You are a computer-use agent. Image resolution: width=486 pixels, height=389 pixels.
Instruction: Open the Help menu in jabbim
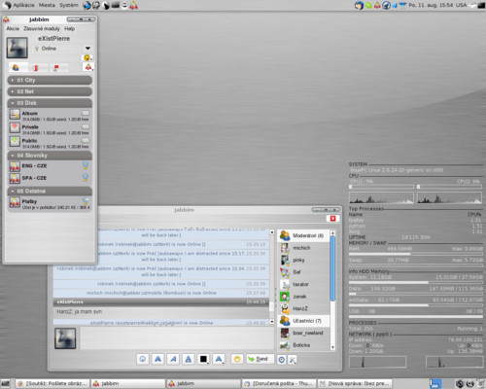69,28
